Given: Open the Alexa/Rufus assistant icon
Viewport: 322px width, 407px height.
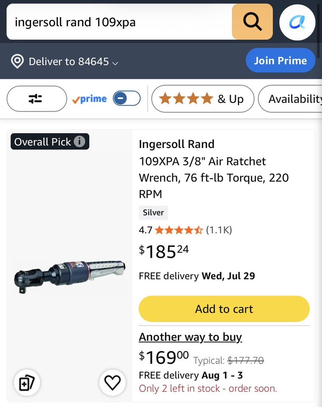Looking at the screenshot, I should pos(297,22).
